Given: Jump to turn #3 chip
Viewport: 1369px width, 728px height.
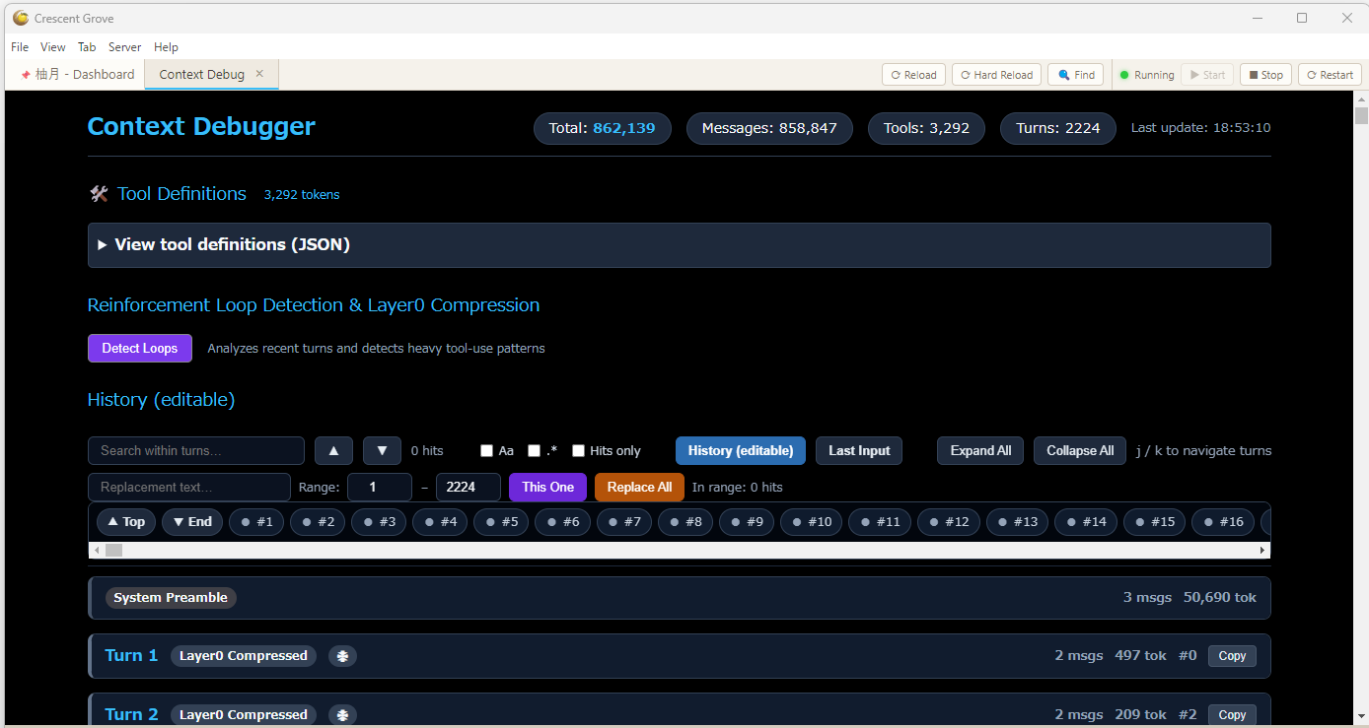Looking at the screenshot, I should tap(380, 522).
